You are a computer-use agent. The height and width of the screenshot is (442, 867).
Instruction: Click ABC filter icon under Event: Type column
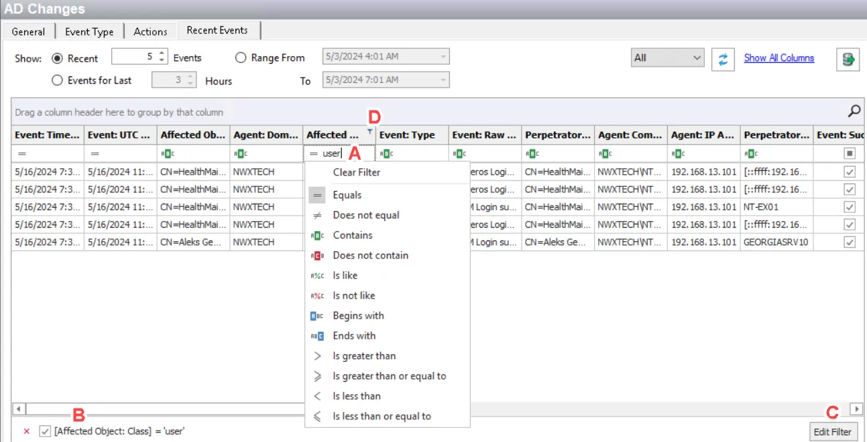[x=386, y=153]
